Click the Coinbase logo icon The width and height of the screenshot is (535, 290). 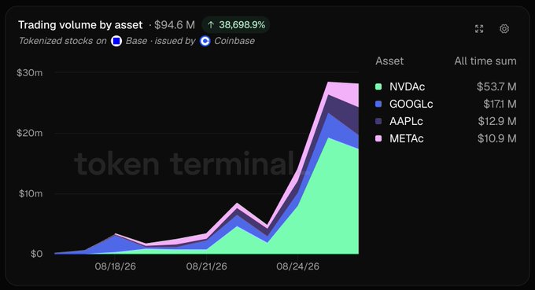click(205, 41)
